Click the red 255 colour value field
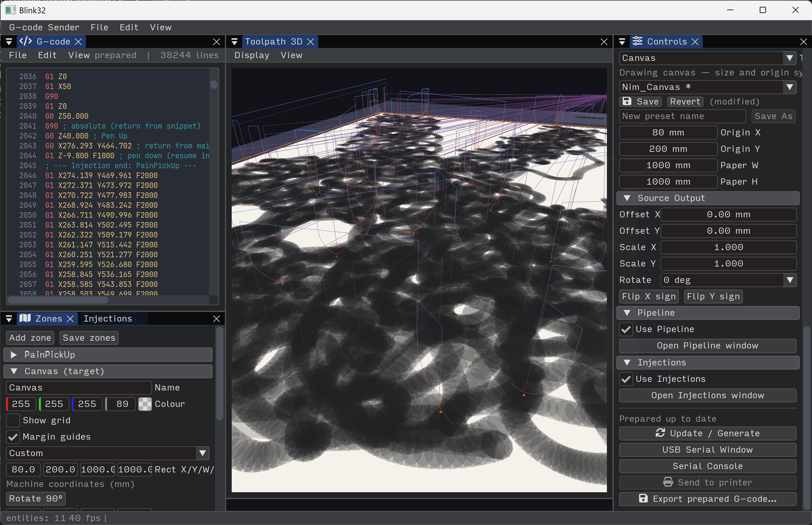This screenshot has height=525, width=812. pyautogui.click(x=21, y=404)
